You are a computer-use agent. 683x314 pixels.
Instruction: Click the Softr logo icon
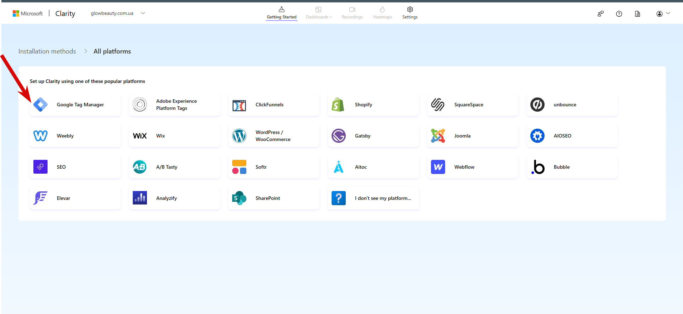click(x=239, y=167)
